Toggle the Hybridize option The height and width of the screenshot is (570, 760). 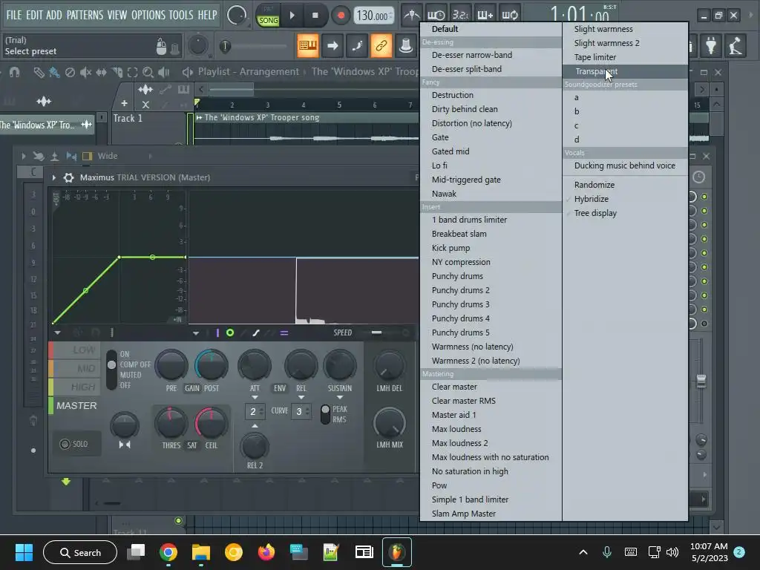coord(625,199)
